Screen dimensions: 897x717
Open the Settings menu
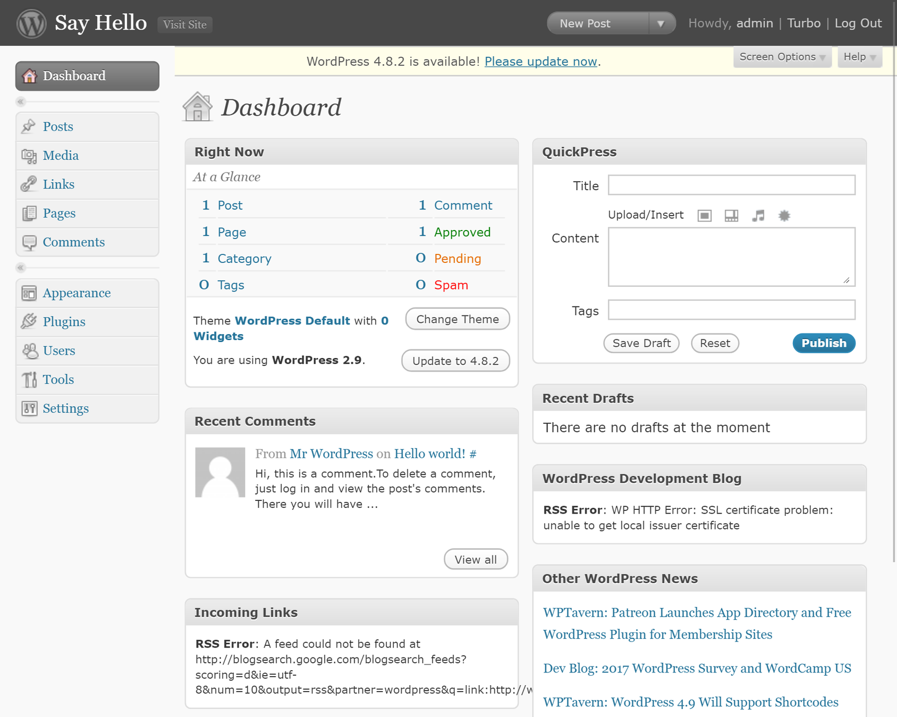click(x=88, y=408)
